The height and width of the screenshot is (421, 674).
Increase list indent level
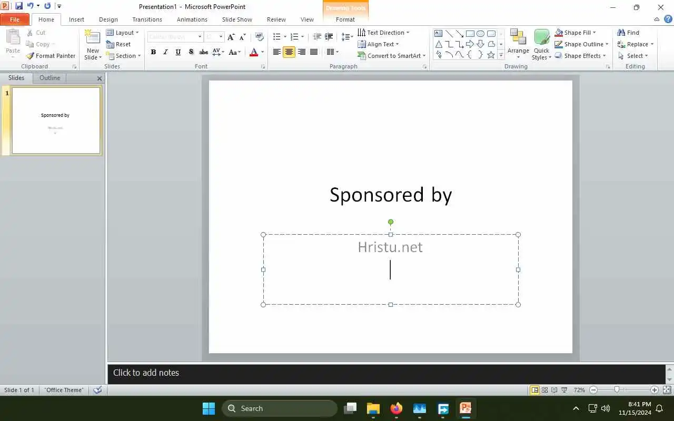point(329,37)
